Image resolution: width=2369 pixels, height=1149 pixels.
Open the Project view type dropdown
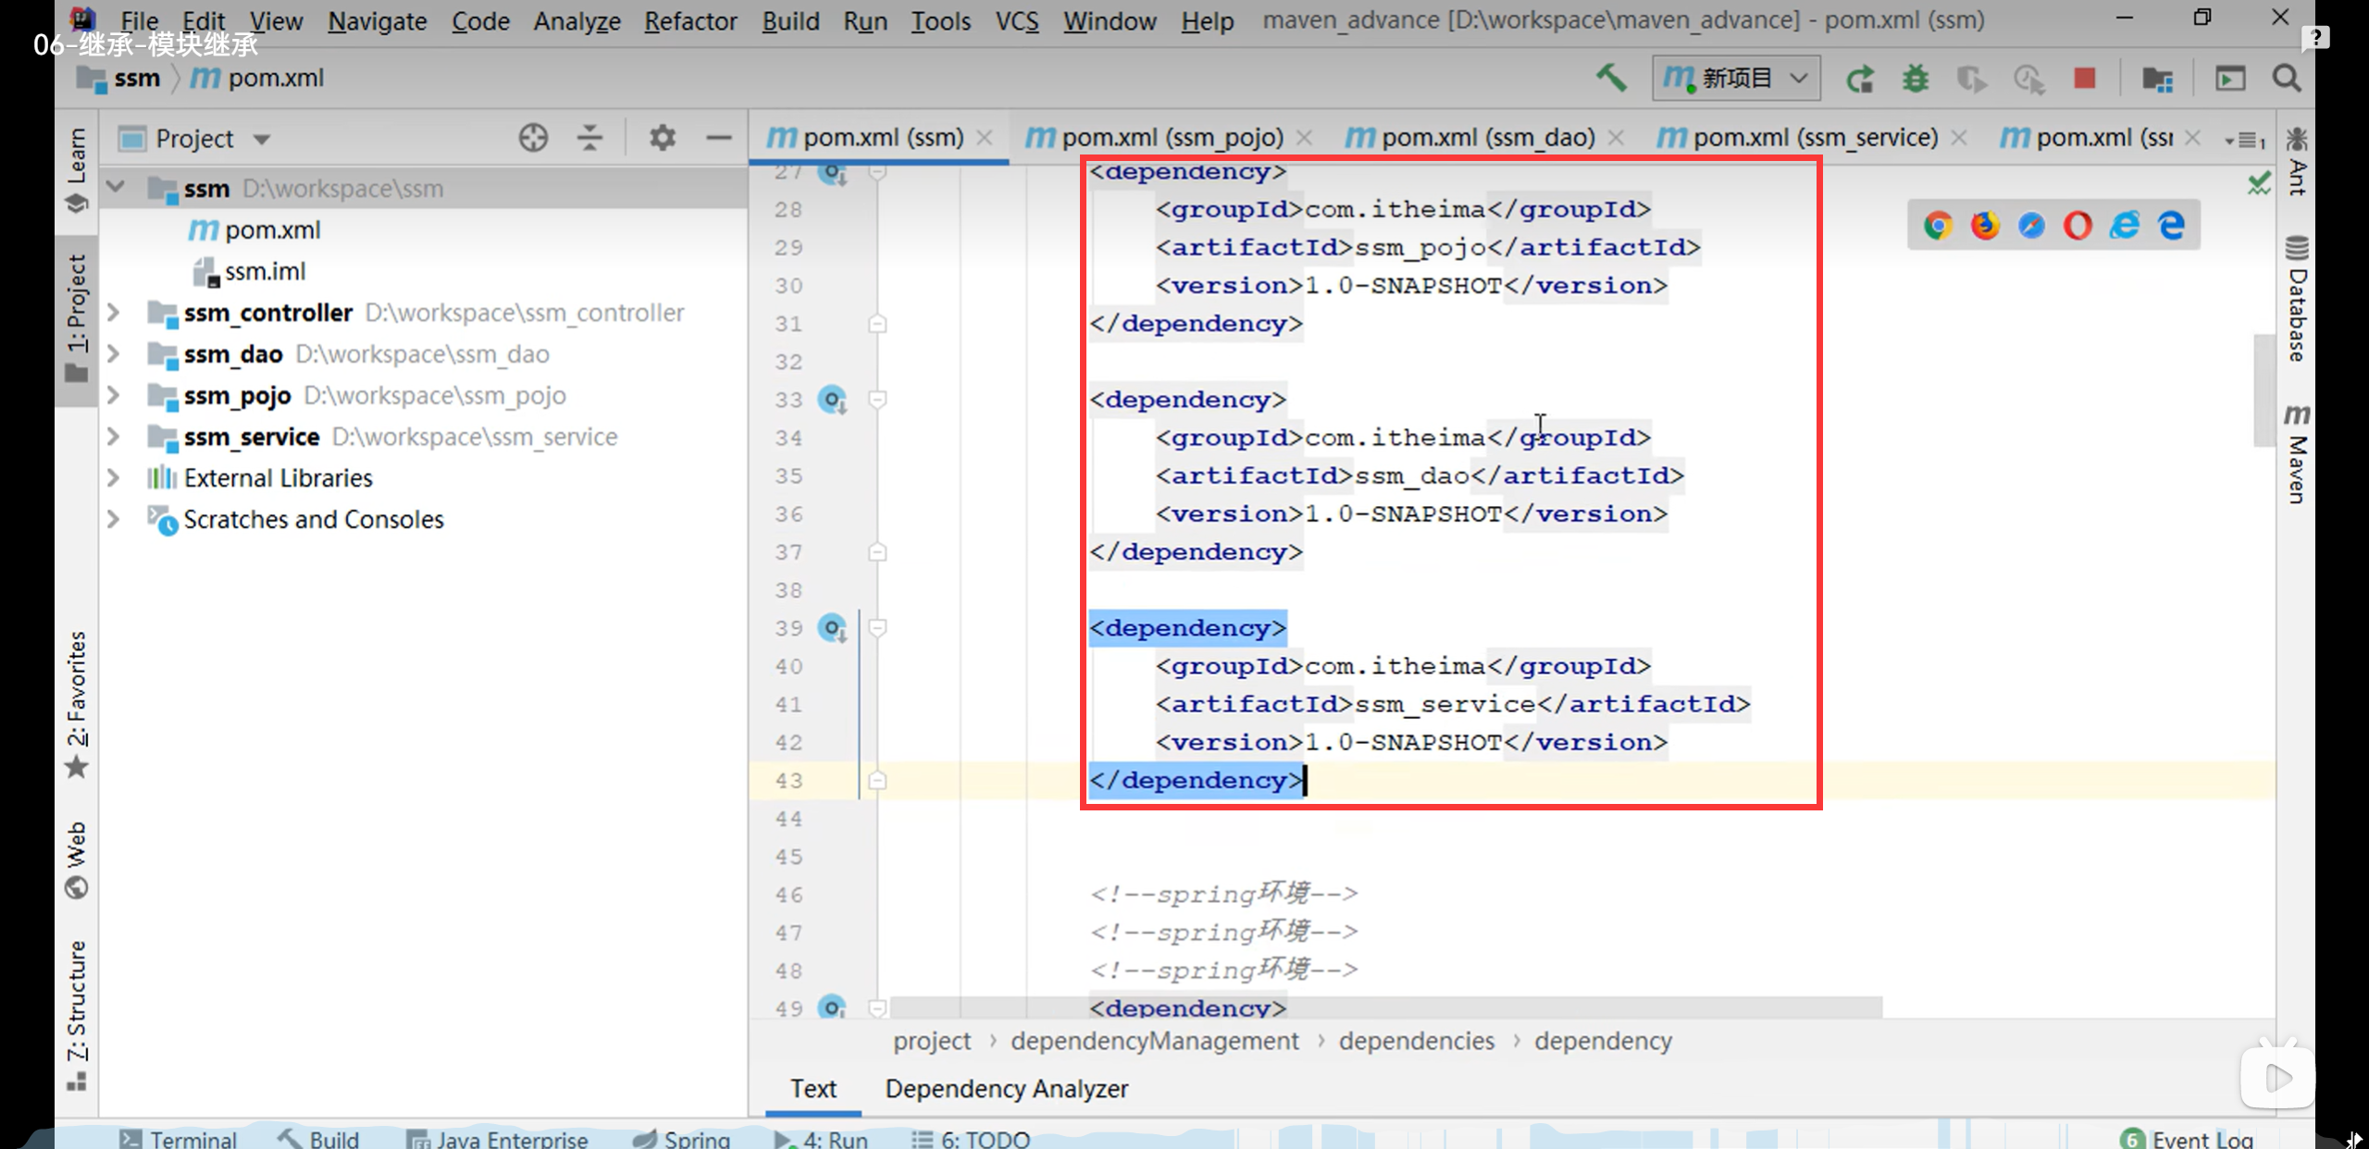[262, 139]
